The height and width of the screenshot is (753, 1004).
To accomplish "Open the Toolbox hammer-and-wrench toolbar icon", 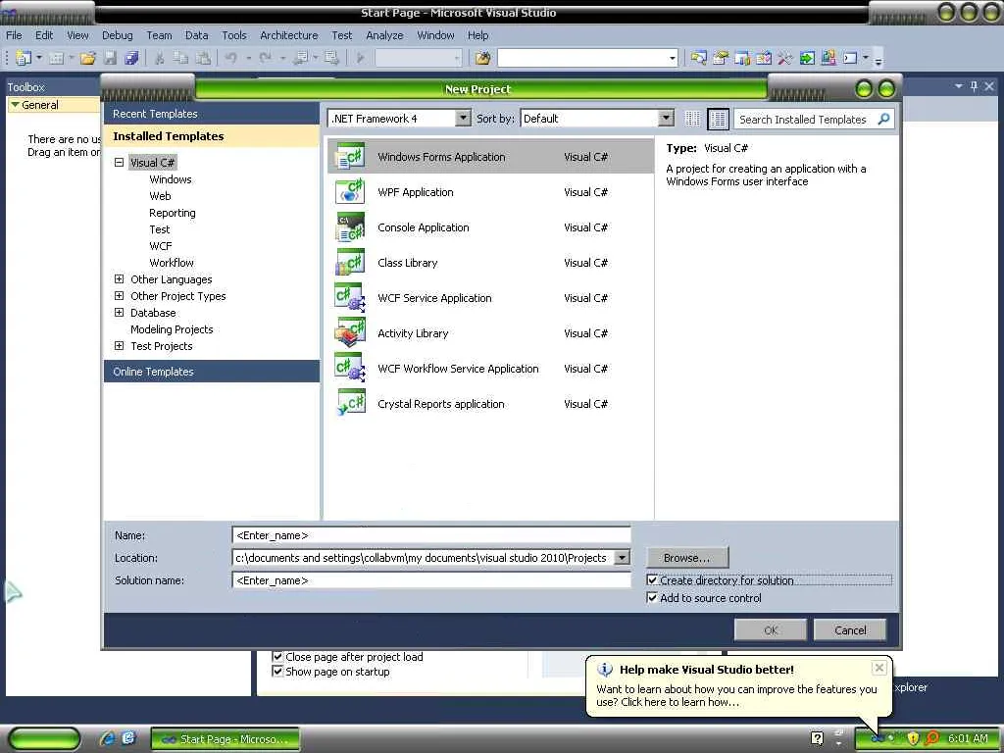I will coord(785,58).
